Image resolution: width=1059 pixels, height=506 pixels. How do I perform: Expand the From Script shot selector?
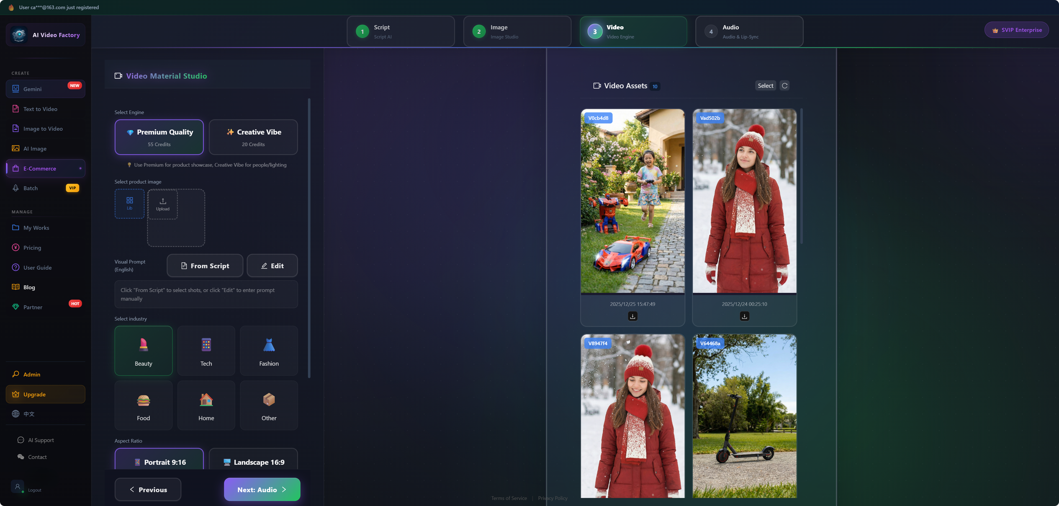[205, 265]
